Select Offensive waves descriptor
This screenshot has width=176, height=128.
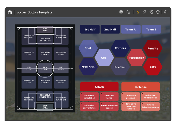(x=109, y=97)
